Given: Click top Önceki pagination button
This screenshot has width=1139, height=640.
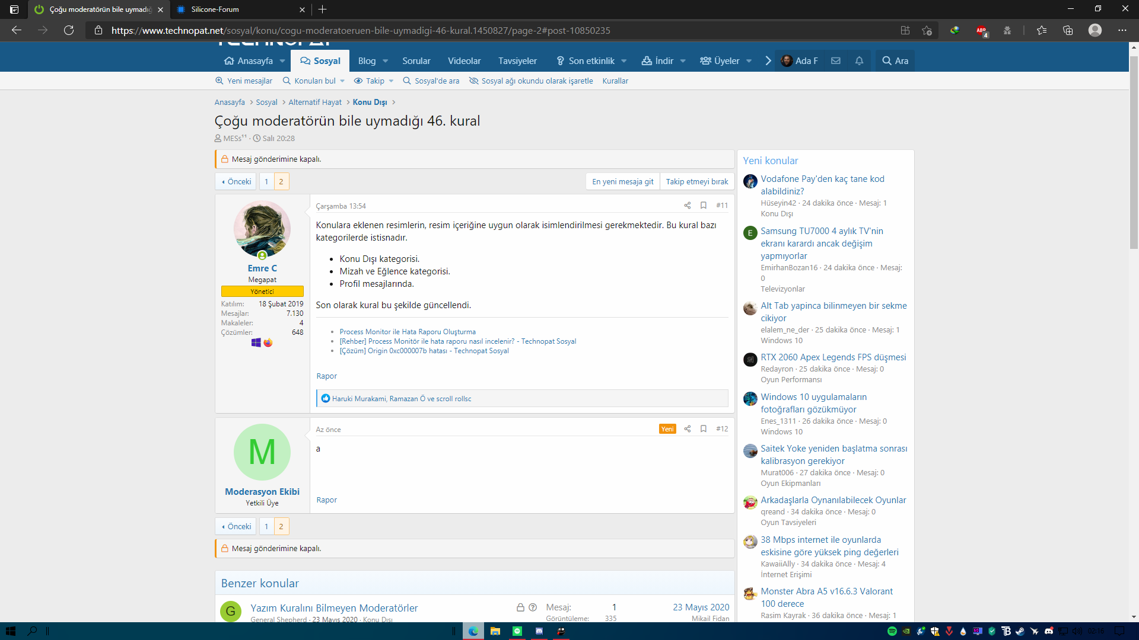Looking at the screenshot, I should (x=236, y=182).
